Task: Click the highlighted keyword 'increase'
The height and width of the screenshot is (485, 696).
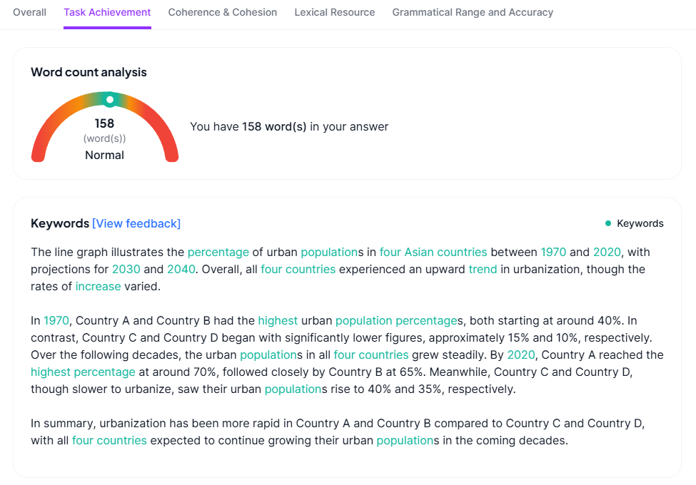Action: pyautogui.click(x=99, y=286)
